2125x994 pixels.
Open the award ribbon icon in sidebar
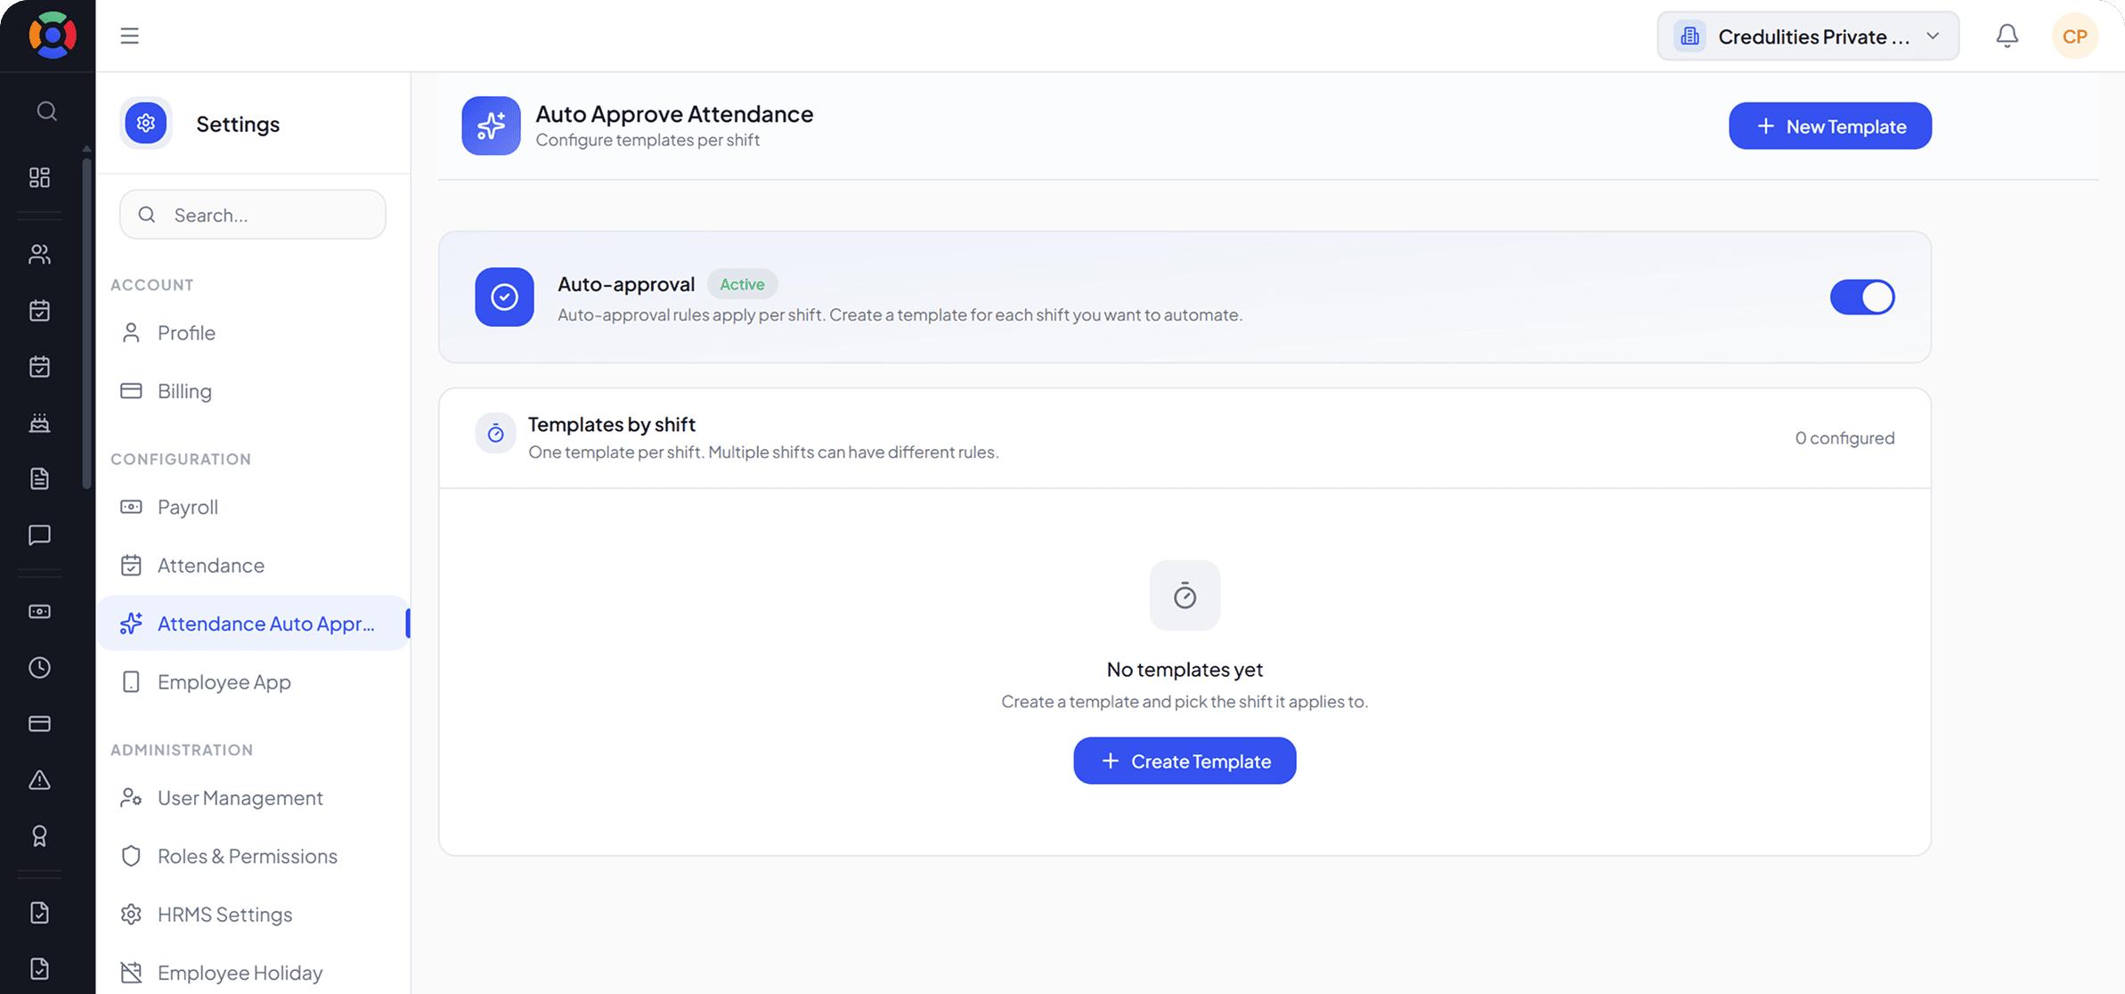click(40, 836)
